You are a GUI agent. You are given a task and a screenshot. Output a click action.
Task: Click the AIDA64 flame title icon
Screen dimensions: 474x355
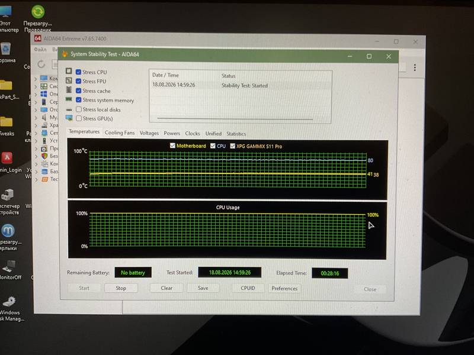click(65, 54)
